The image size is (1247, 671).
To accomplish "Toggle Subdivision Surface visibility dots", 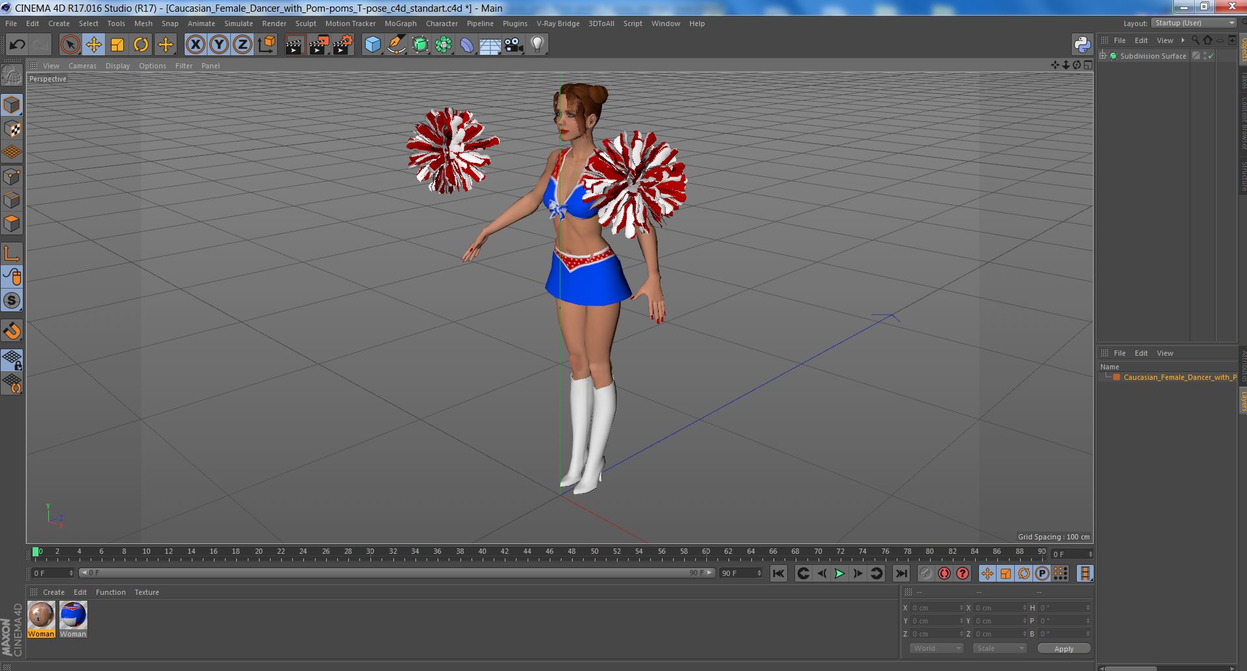I will pos(1204,56).
